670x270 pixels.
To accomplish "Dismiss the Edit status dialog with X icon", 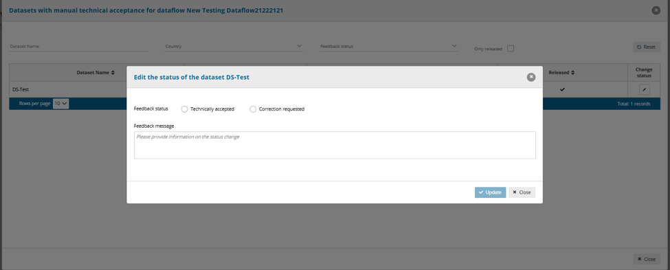I will click(x=531, y=77).
